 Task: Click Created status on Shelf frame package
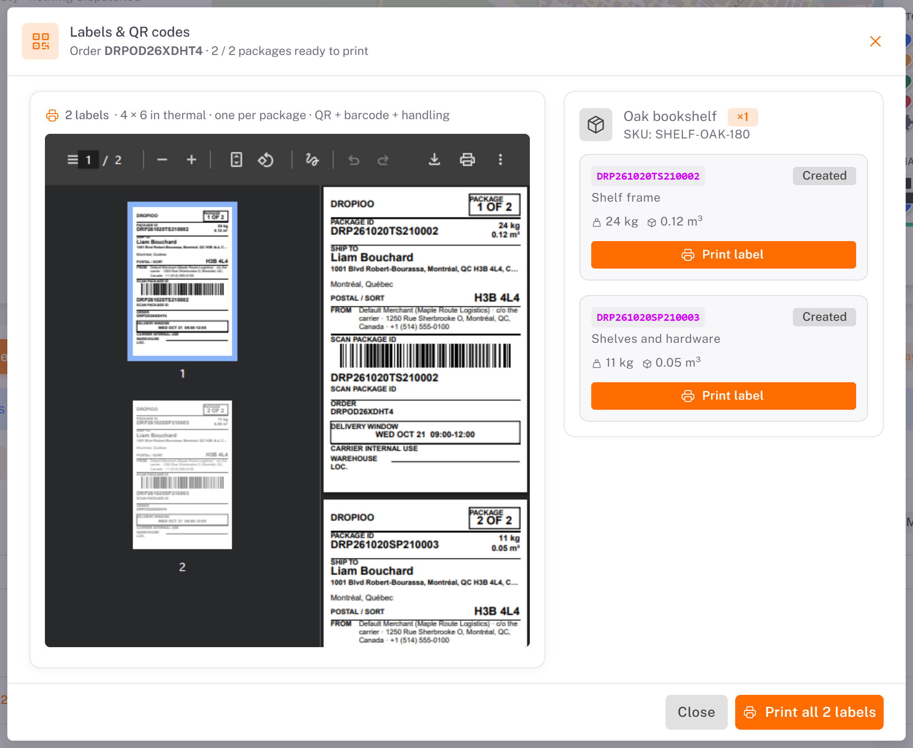(825, 176)
